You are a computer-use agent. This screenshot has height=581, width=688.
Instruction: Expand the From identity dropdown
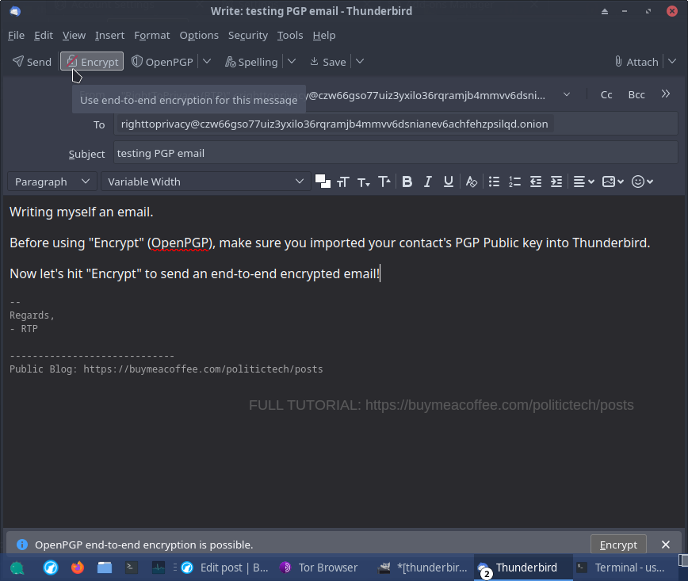tap(567, 95)
